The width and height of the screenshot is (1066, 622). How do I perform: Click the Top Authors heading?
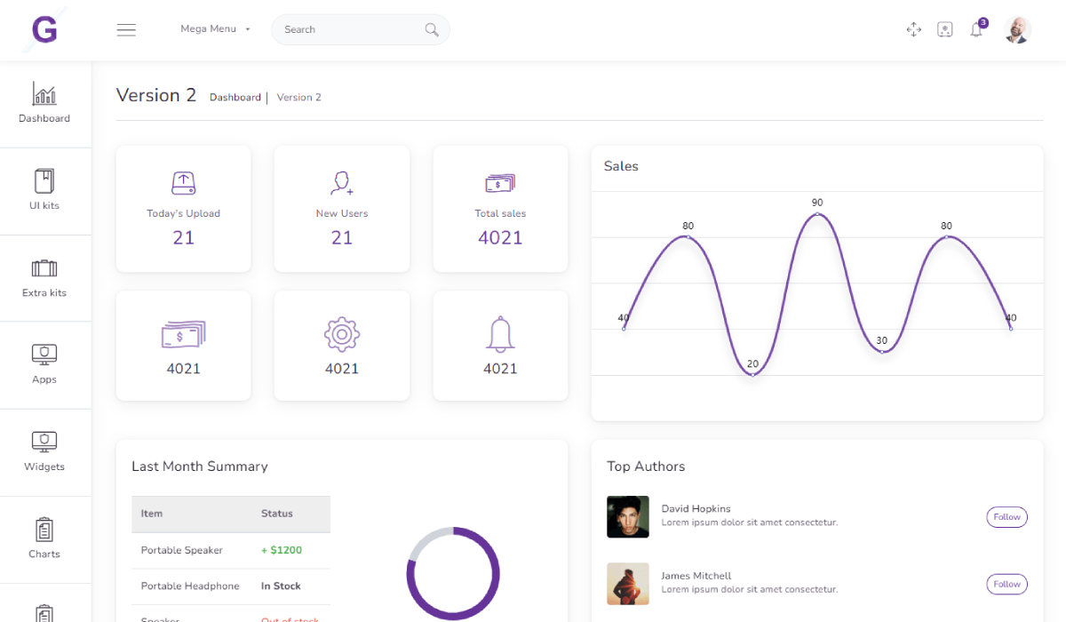pyautogui.click(x=646, y=466)
